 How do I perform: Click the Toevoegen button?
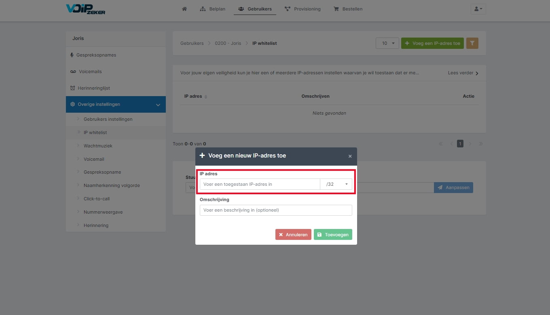pyautogui.click(x=333, y=235)
